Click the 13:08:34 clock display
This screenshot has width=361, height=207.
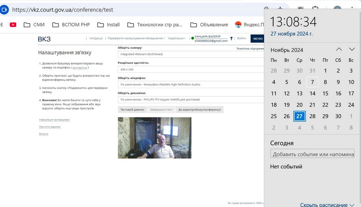[x=294, y=22]
